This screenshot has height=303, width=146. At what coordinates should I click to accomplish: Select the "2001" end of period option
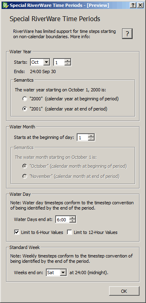click(x=25, y=109)
